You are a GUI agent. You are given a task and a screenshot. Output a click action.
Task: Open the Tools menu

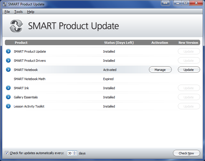(18, 12)
